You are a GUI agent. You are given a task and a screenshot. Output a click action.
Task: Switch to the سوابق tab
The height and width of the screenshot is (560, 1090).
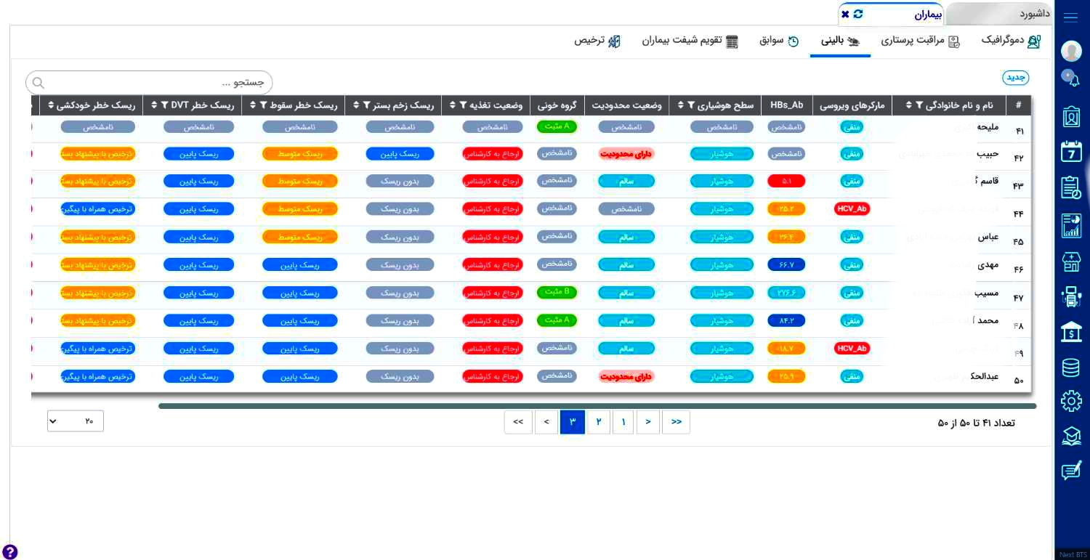[x=779, y=41]
